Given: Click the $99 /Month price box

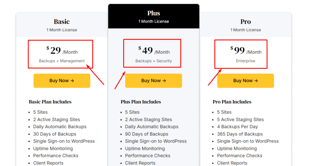Looking at the screenshot, I should (x=241, y=54).
